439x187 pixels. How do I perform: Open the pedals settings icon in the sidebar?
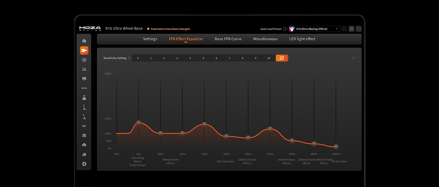tap(84, 69)
